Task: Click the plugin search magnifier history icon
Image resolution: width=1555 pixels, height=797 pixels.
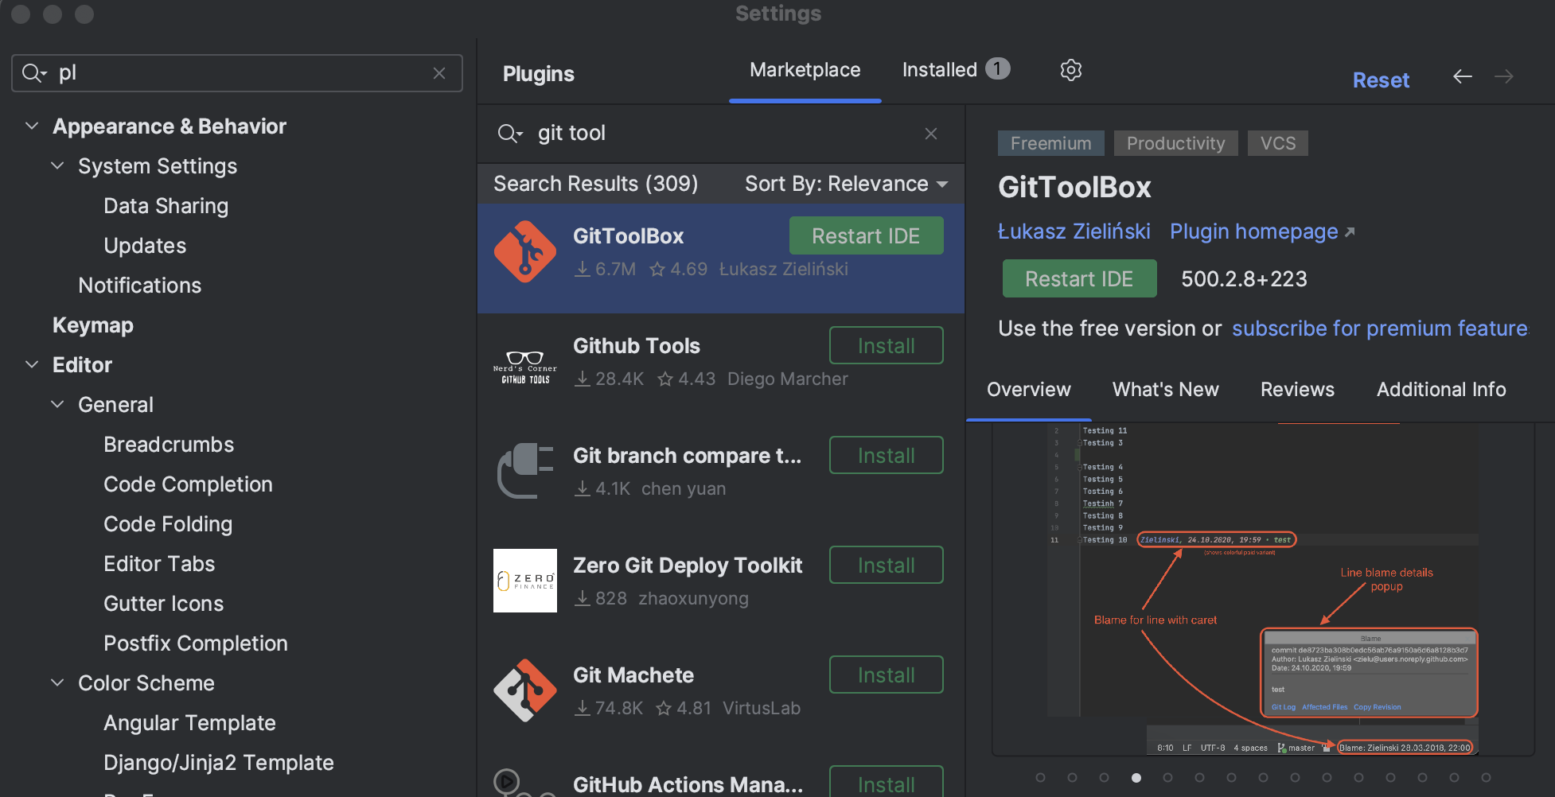Action: (x=509, y=134)
